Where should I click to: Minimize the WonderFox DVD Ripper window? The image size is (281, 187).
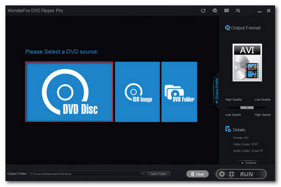pyautogui.click(x=259, y=11)
